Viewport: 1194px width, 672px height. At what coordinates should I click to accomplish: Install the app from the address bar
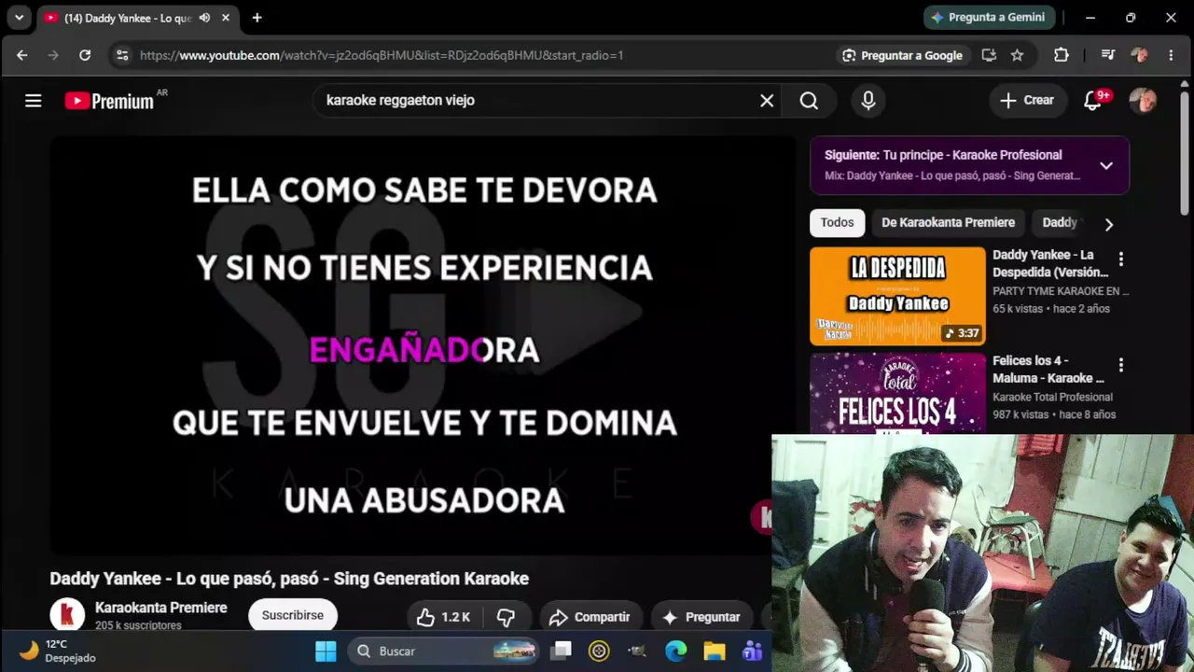(989, 55)
